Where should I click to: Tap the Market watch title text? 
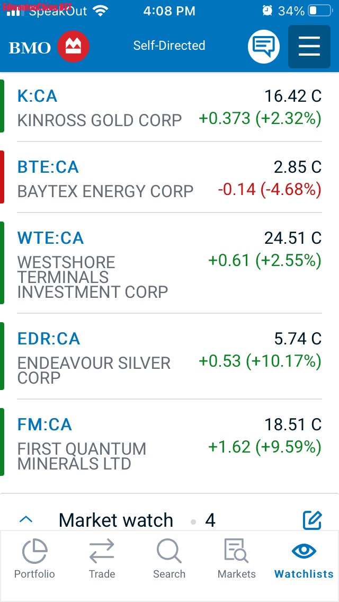[x=116, y=520]
